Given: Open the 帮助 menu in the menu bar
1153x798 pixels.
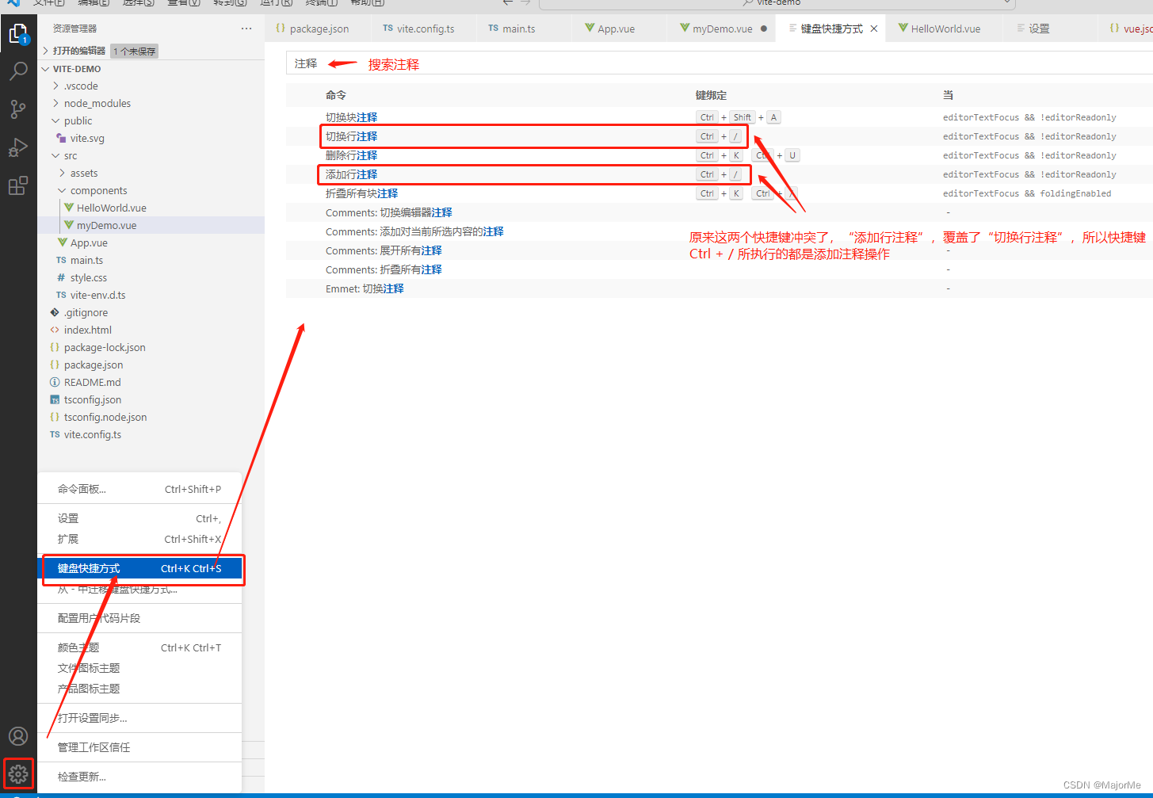Looking at the screenshot, I should point(367,4).
